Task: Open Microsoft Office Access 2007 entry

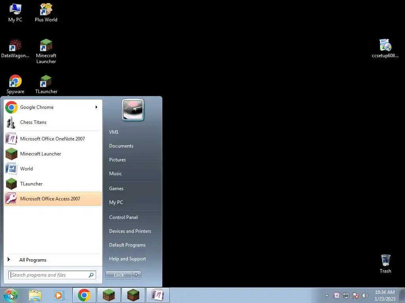Action: [x=53, y=199]
